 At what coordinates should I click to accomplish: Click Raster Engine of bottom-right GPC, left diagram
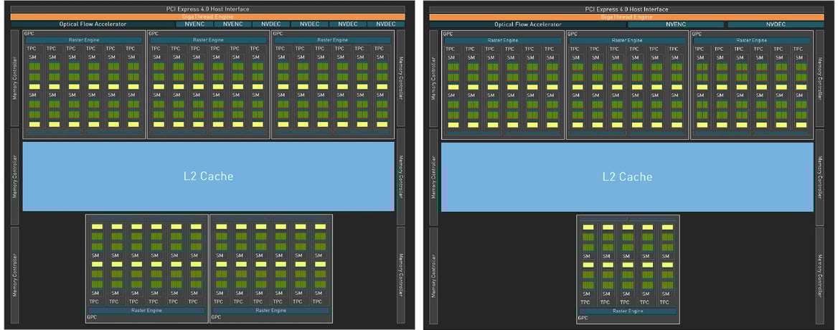point(271,310)
